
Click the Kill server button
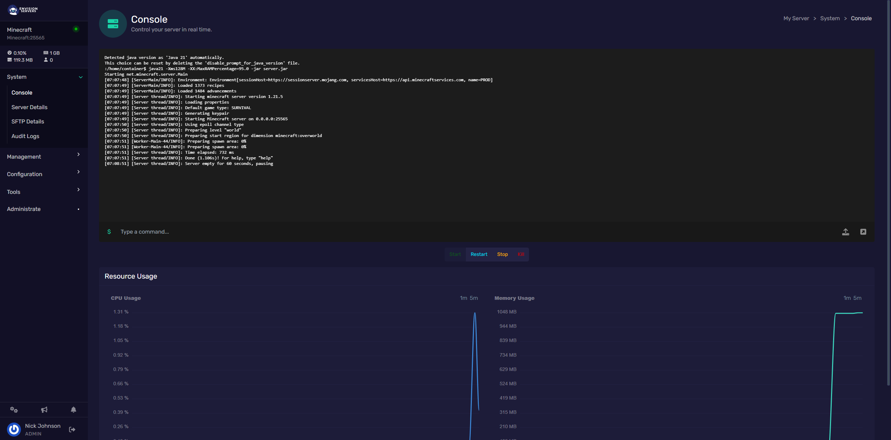(521, 254)
